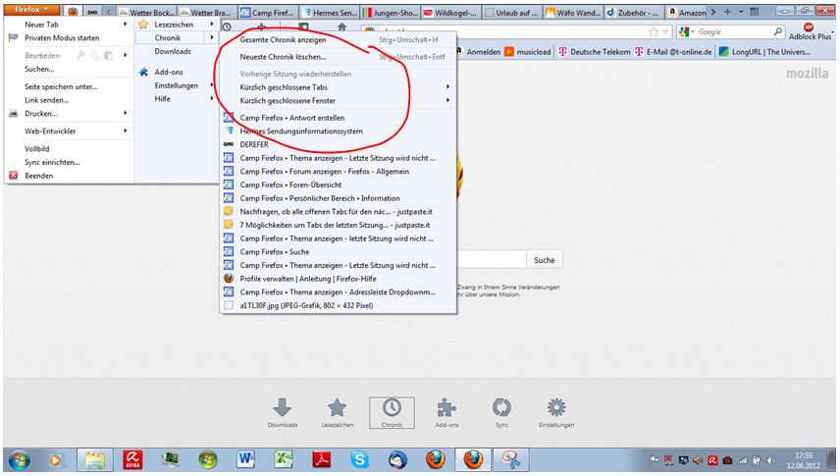Click Anmelden bookmark

coord(479,52)
